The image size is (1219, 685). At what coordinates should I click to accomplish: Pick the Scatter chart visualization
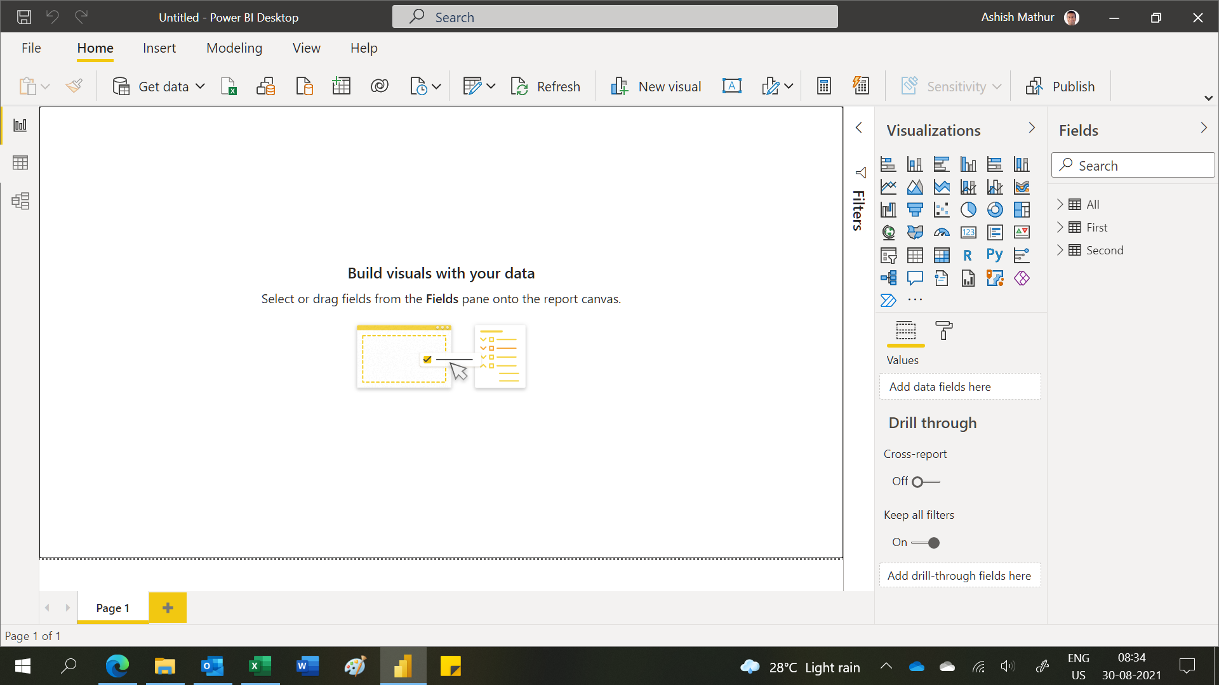click(x=942, y=210)
